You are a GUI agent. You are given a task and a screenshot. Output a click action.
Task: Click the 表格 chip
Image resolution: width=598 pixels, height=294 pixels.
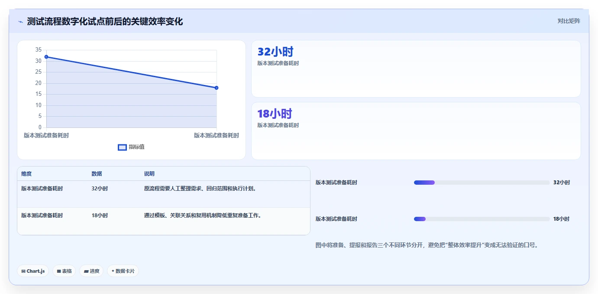[x=64, y=271]
